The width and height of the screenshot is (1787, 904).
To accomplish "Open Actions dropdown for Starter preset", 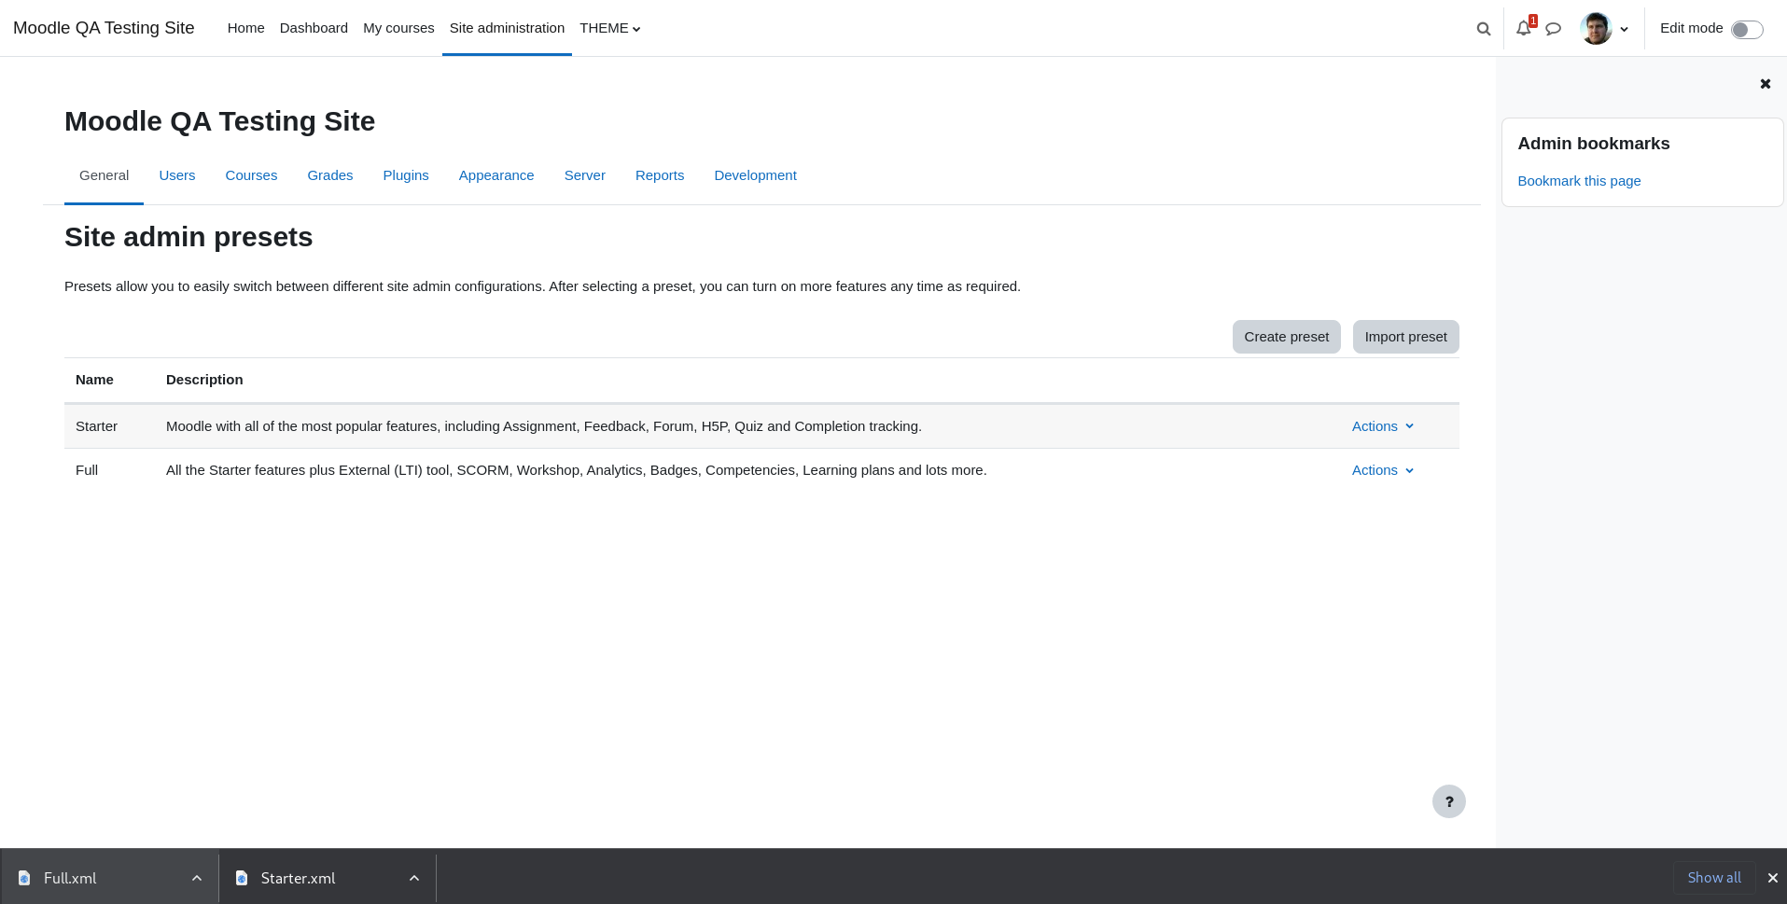I will click(1383, 426).
